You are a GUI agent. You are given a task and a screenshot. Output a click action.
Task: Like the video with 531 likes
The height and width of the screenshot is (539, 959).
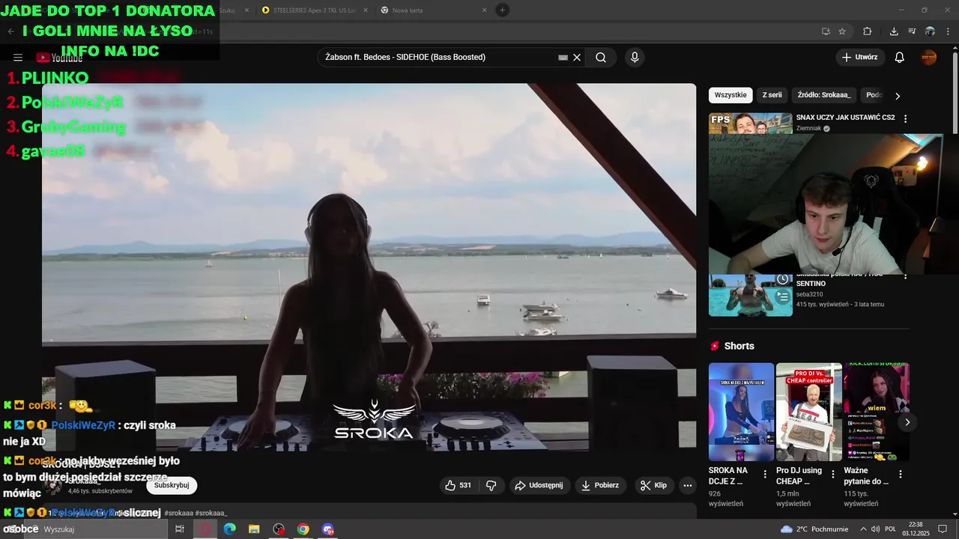click(x=458, y=485)
